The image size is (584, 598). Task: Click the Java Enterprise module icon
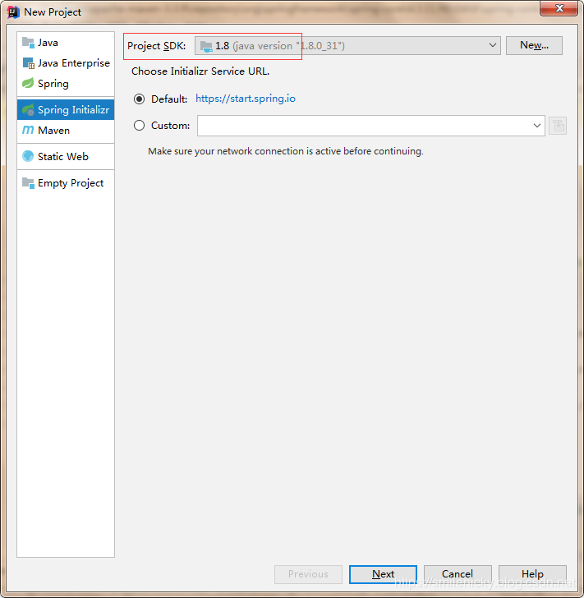pos(28,63)
